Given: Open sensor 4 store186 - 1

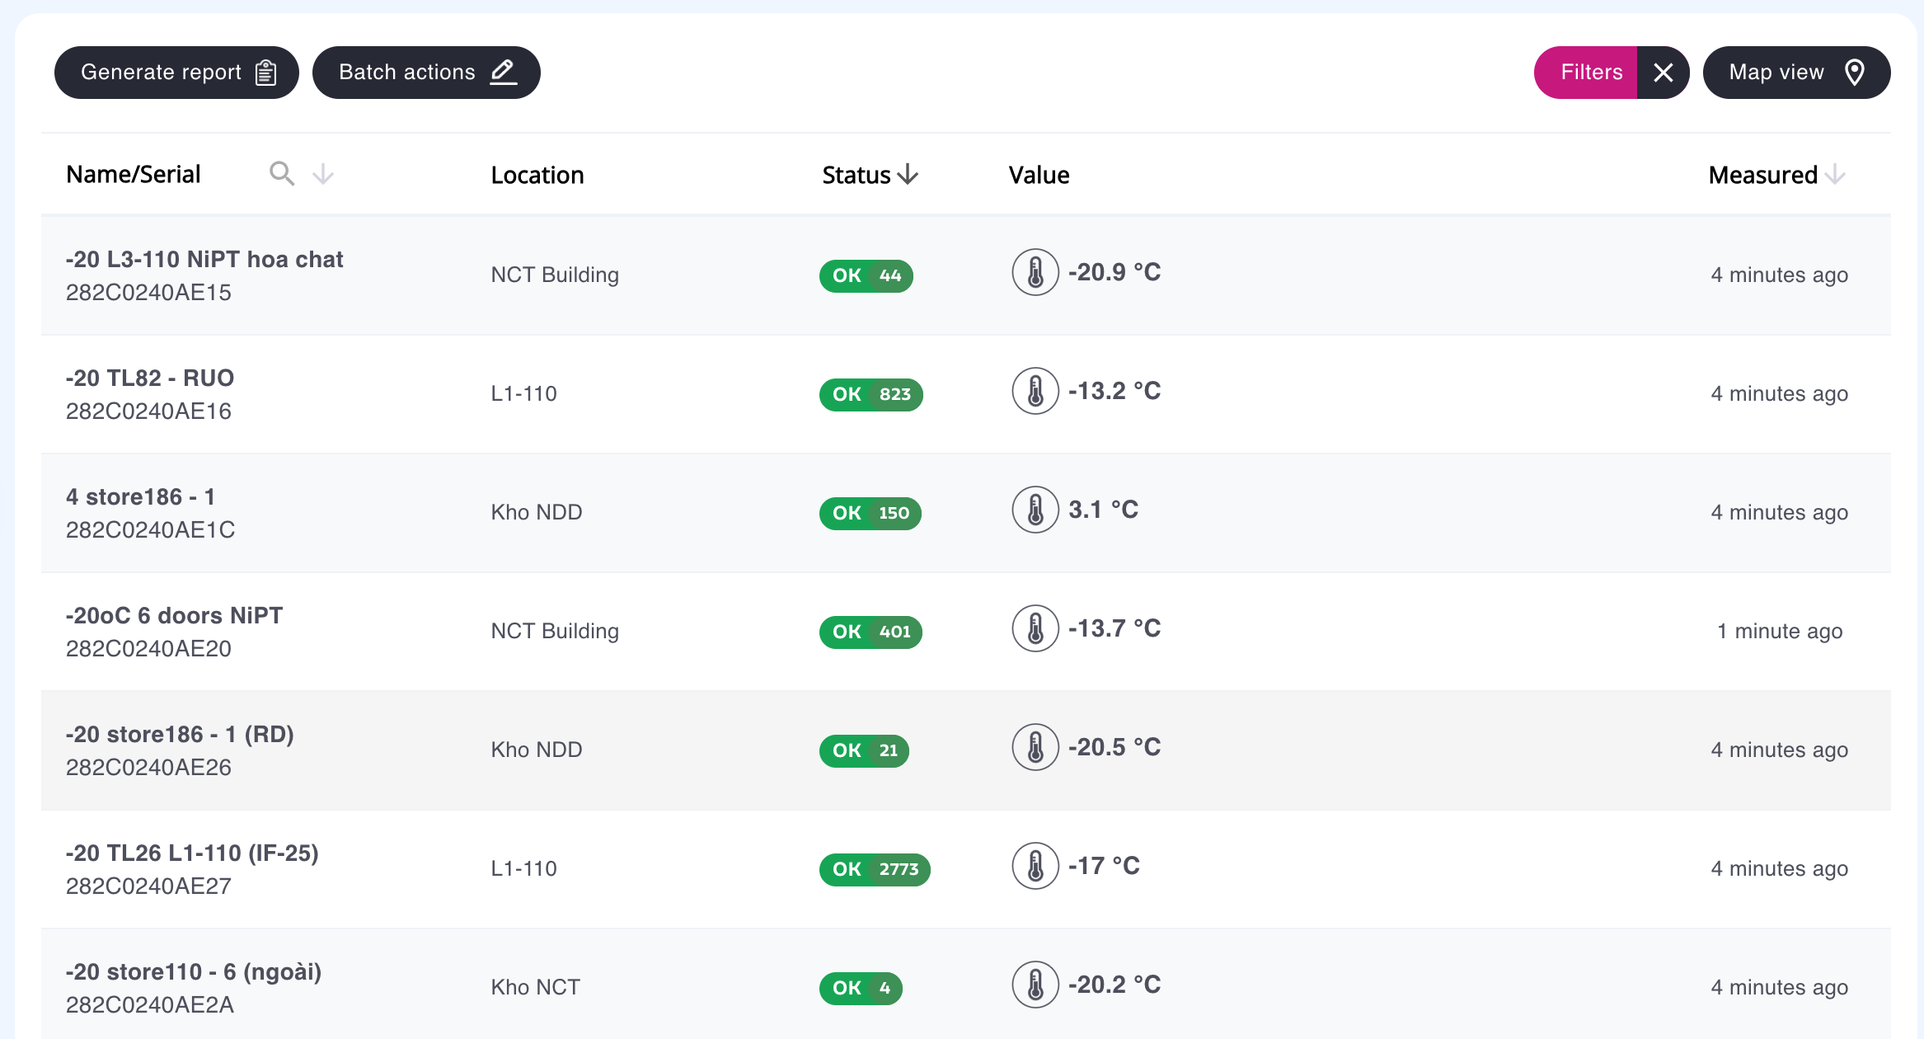Looking at the screenshot, I should tap(141, 496).
